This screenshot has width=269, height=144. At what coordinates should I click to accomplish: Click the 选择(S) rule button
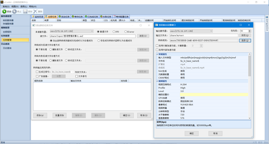coord(245,40)
